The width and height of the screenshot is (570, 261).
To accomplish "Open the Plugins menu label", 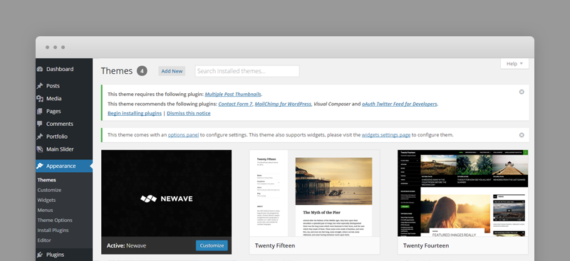I will (x=55, y=255).
